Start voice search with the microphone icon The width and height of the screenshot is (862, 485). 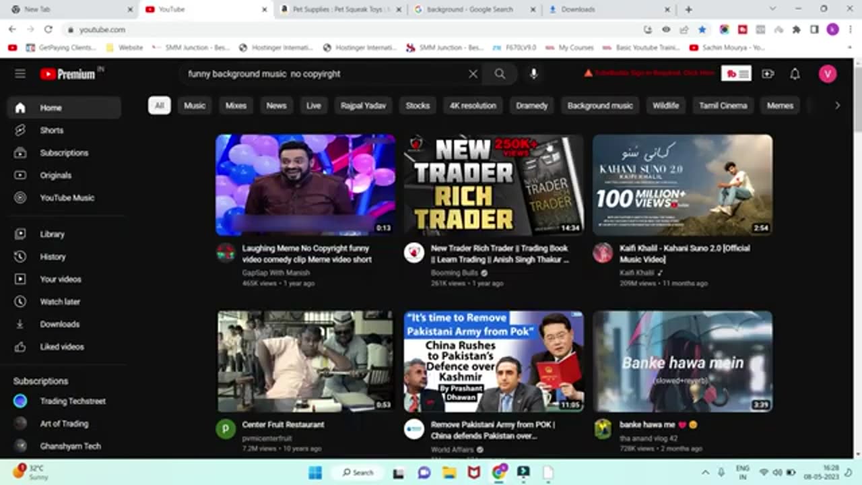pyautogui.click(x=533, y=74)
